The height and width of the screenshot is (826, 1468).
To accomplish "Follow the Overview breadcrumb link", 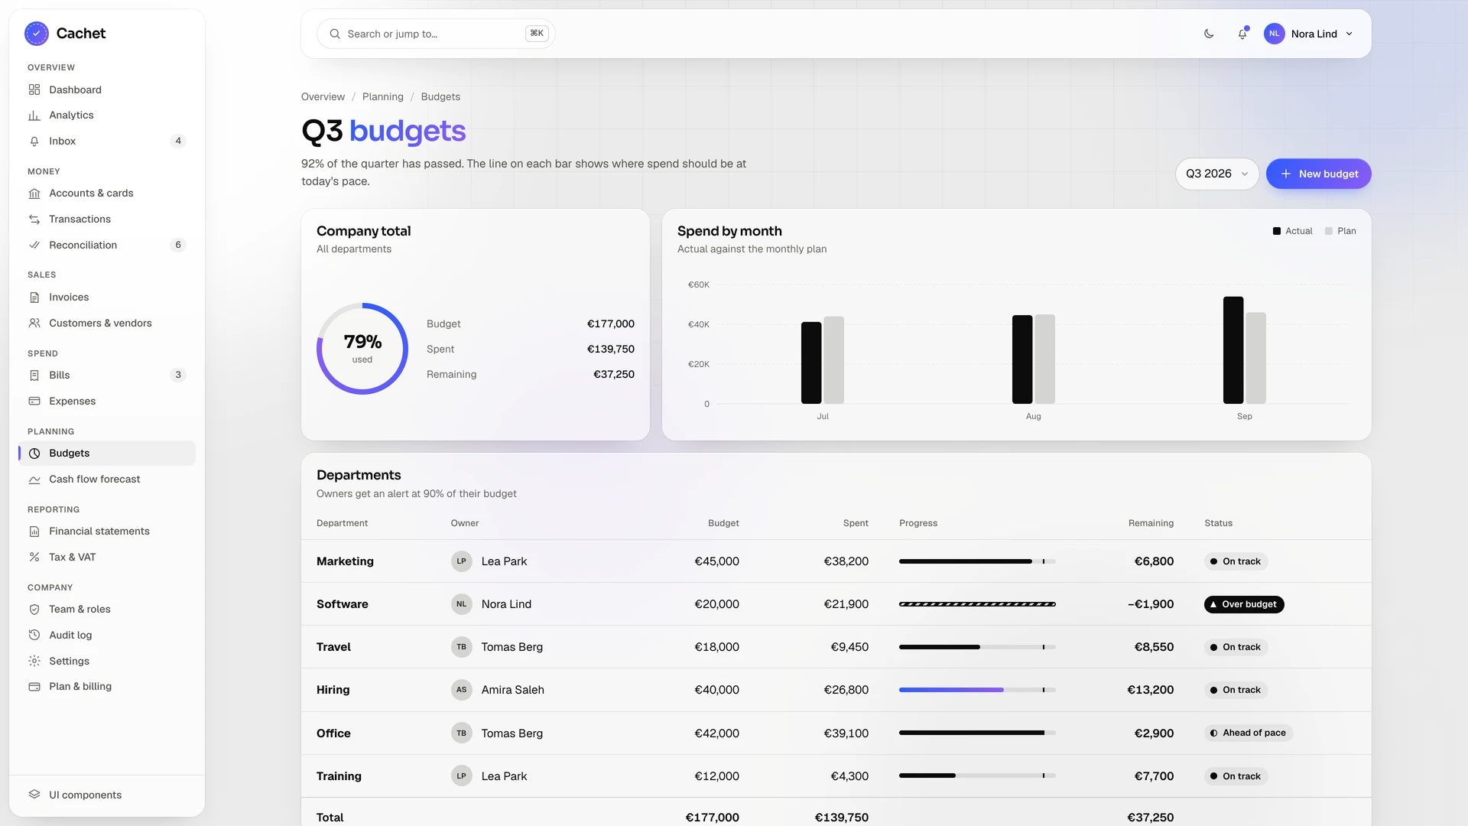I will 323,97.
